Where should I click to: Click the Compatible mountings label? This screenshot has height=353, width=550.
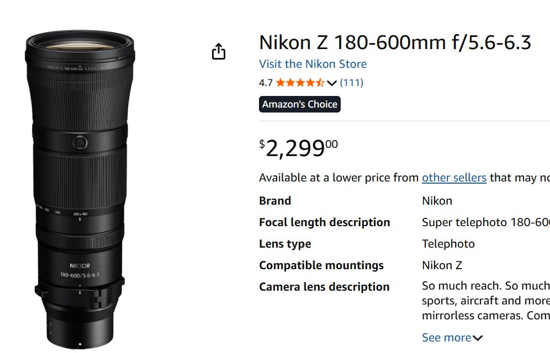(x=321, y=265)
